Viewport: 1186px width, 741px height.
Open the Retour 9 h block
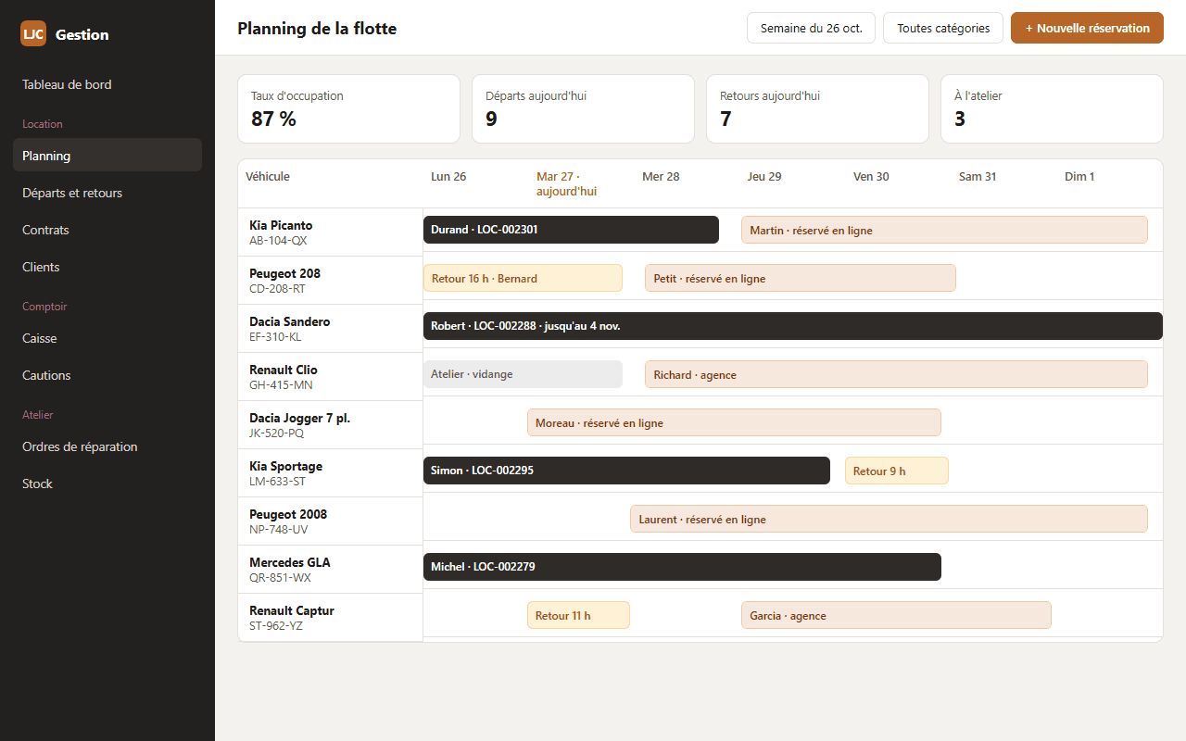(897, 471)
